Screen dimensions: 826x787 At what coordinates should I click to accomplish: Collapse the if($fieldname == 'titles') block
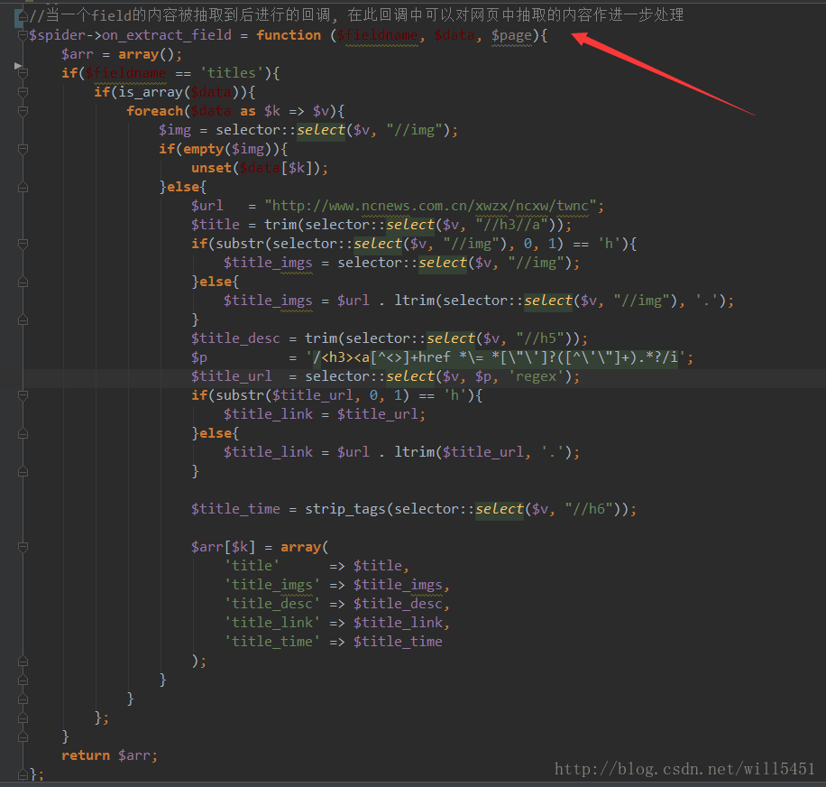[x=23, y=73]
